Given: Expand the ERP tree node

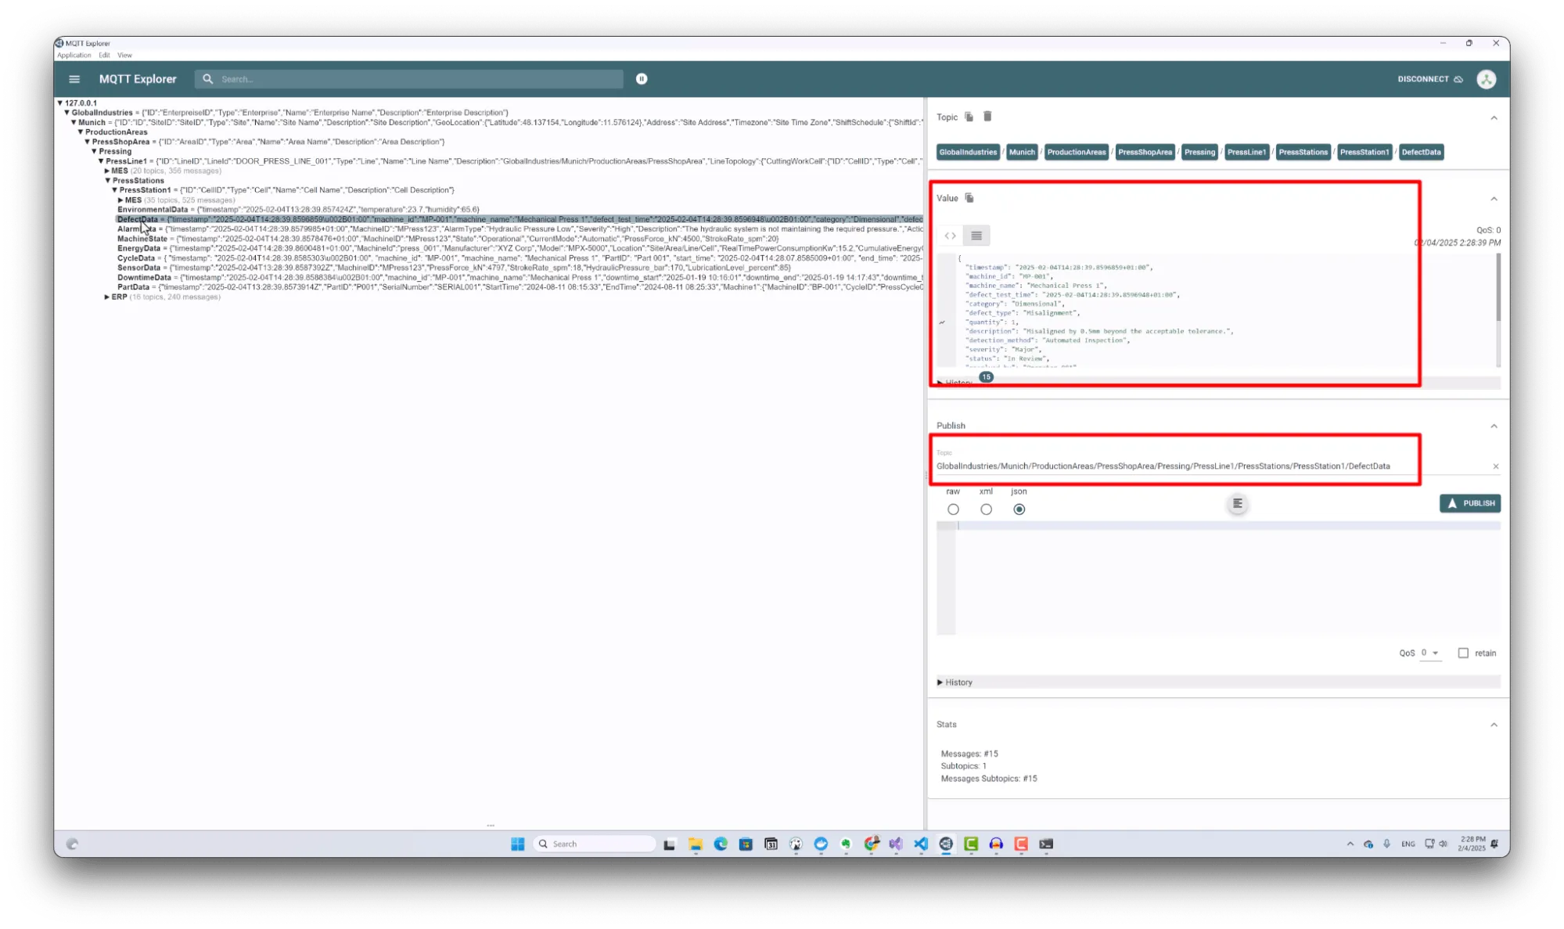Looking at the screenshot, I should coord(107,297).
